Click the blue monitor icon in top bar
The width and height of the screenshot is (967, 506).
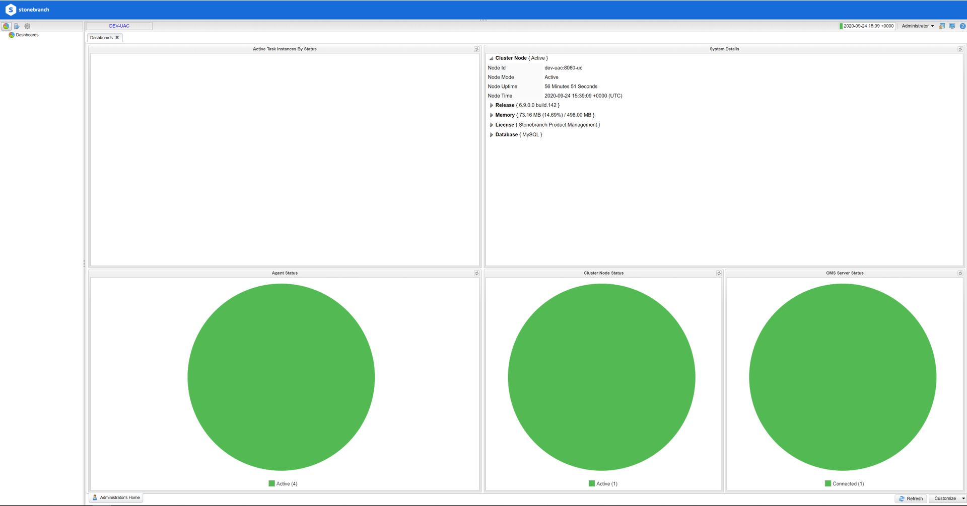pos(952,26)
